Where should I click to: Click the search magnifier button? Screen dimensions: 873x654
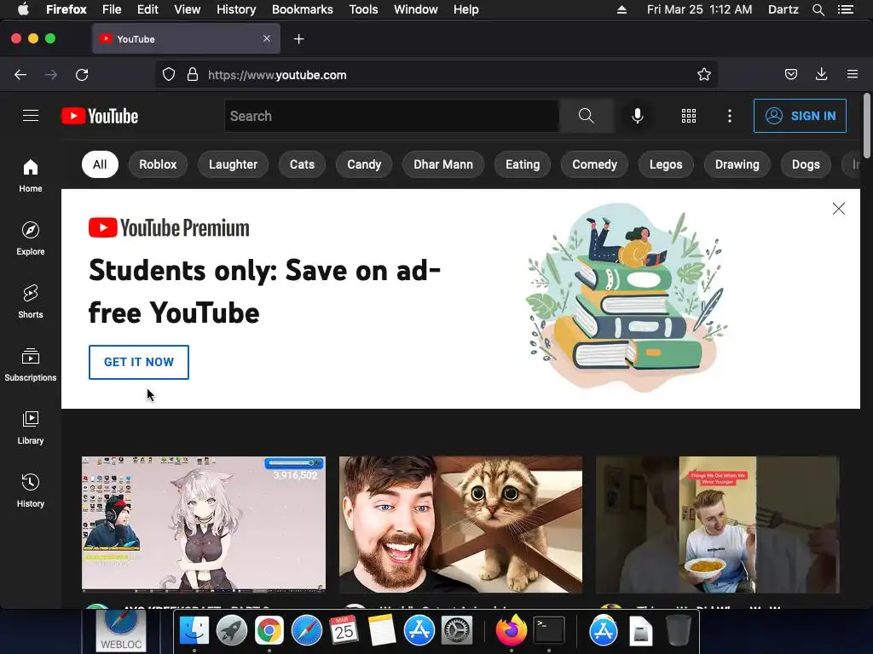(x=586, y=116)
